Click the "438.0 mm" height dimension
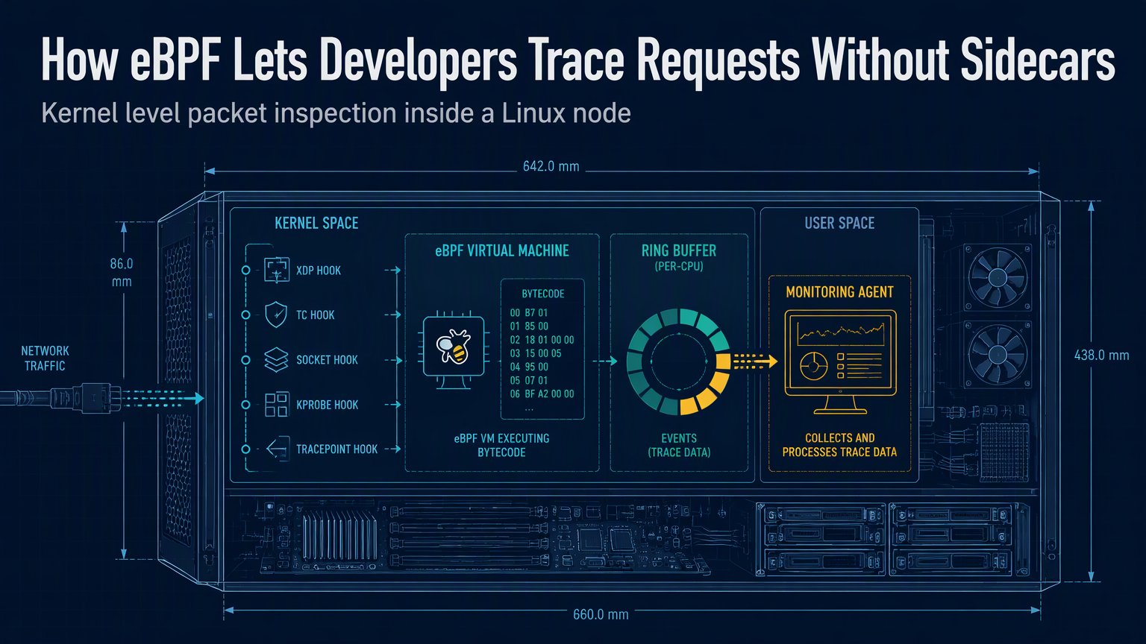This screenshot has height=644, width=1146. pos(1102,356)
